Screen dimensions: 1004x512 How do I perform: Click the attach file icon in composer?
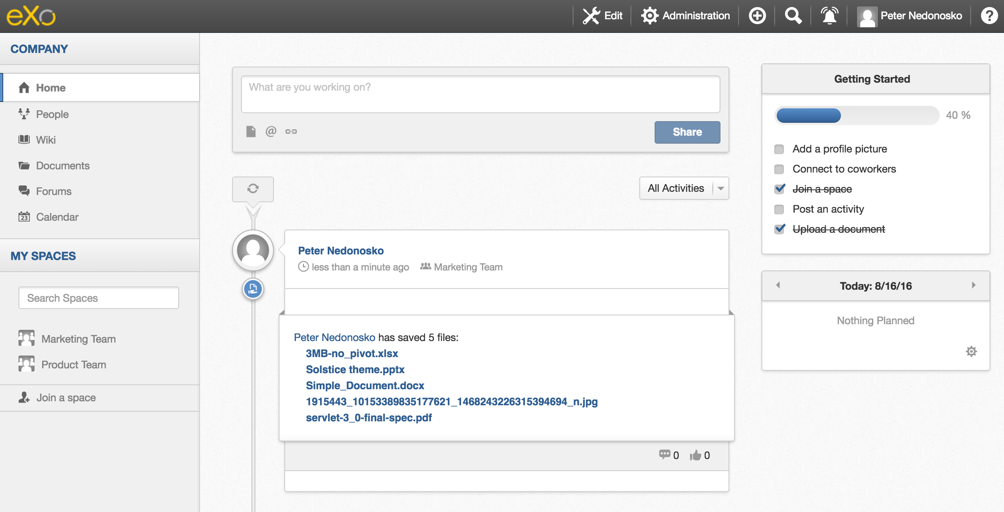(251, 131)
